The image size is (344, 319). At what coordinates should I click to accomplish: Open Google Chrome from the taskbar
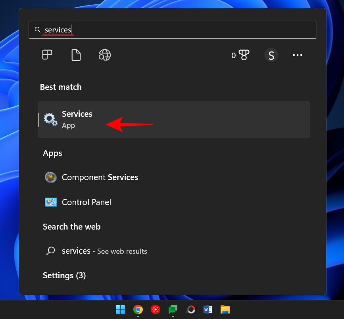(x=138, y=310)
